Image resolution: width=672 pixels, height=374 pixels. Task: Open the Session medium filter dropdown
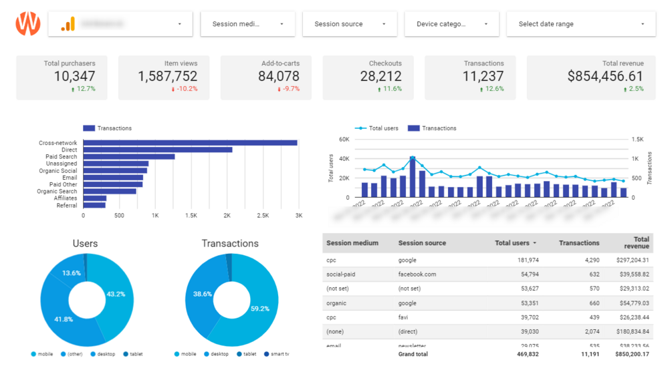click(x=247, y=24)
